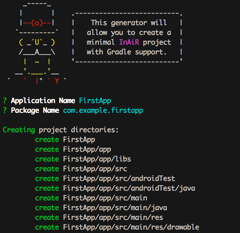The width and height of the screenshot is (240, 233).
Task: Click the green question mark before Application Name
Action: [x=5, y=101]
